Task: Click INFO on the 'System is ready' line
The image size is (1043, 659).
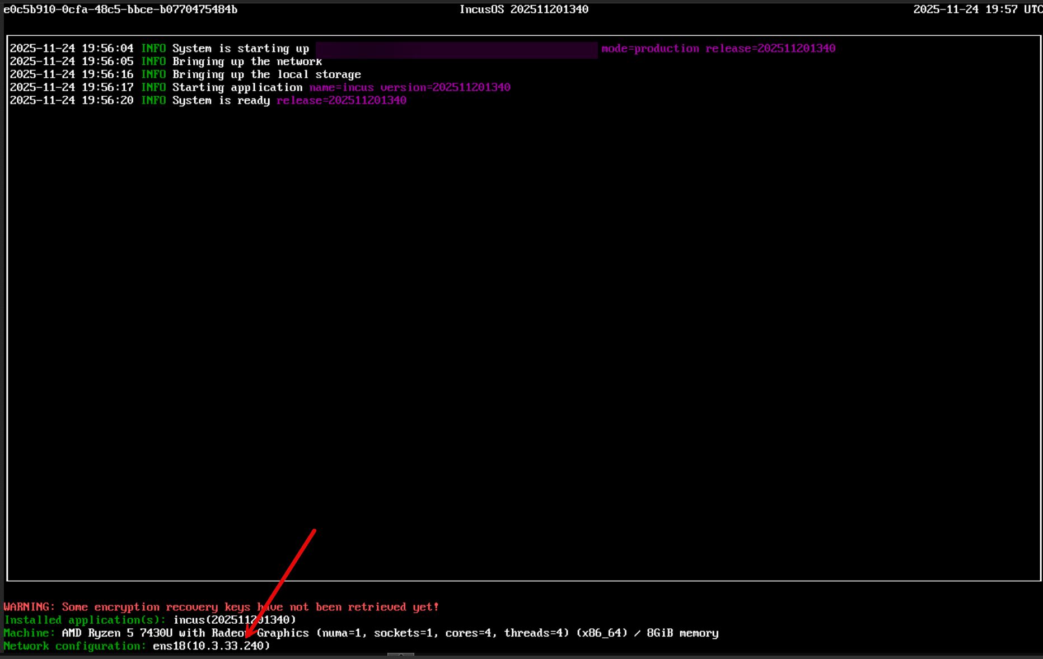Action: (153, 101)
